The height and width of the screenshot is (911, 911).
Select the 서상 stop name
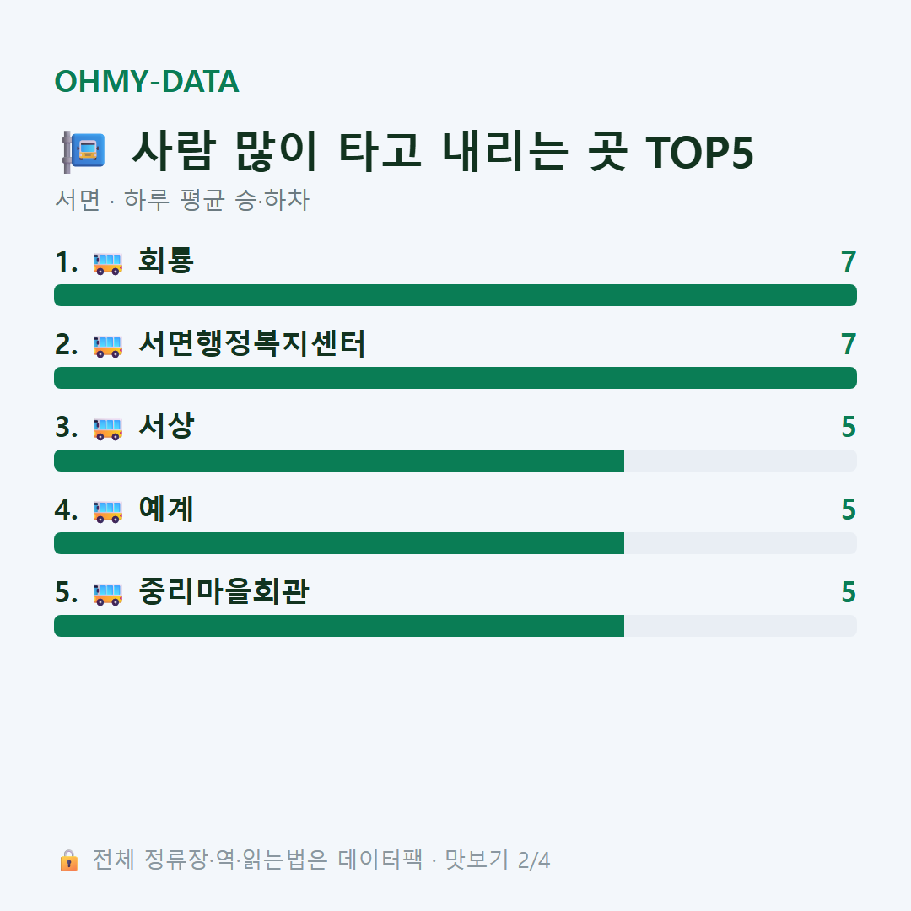pyautogui.click(x=166, y=426)
